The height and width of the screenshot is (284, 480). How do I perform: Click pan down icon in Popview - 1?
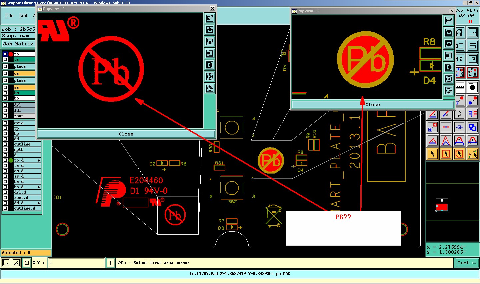pos(449,44)
